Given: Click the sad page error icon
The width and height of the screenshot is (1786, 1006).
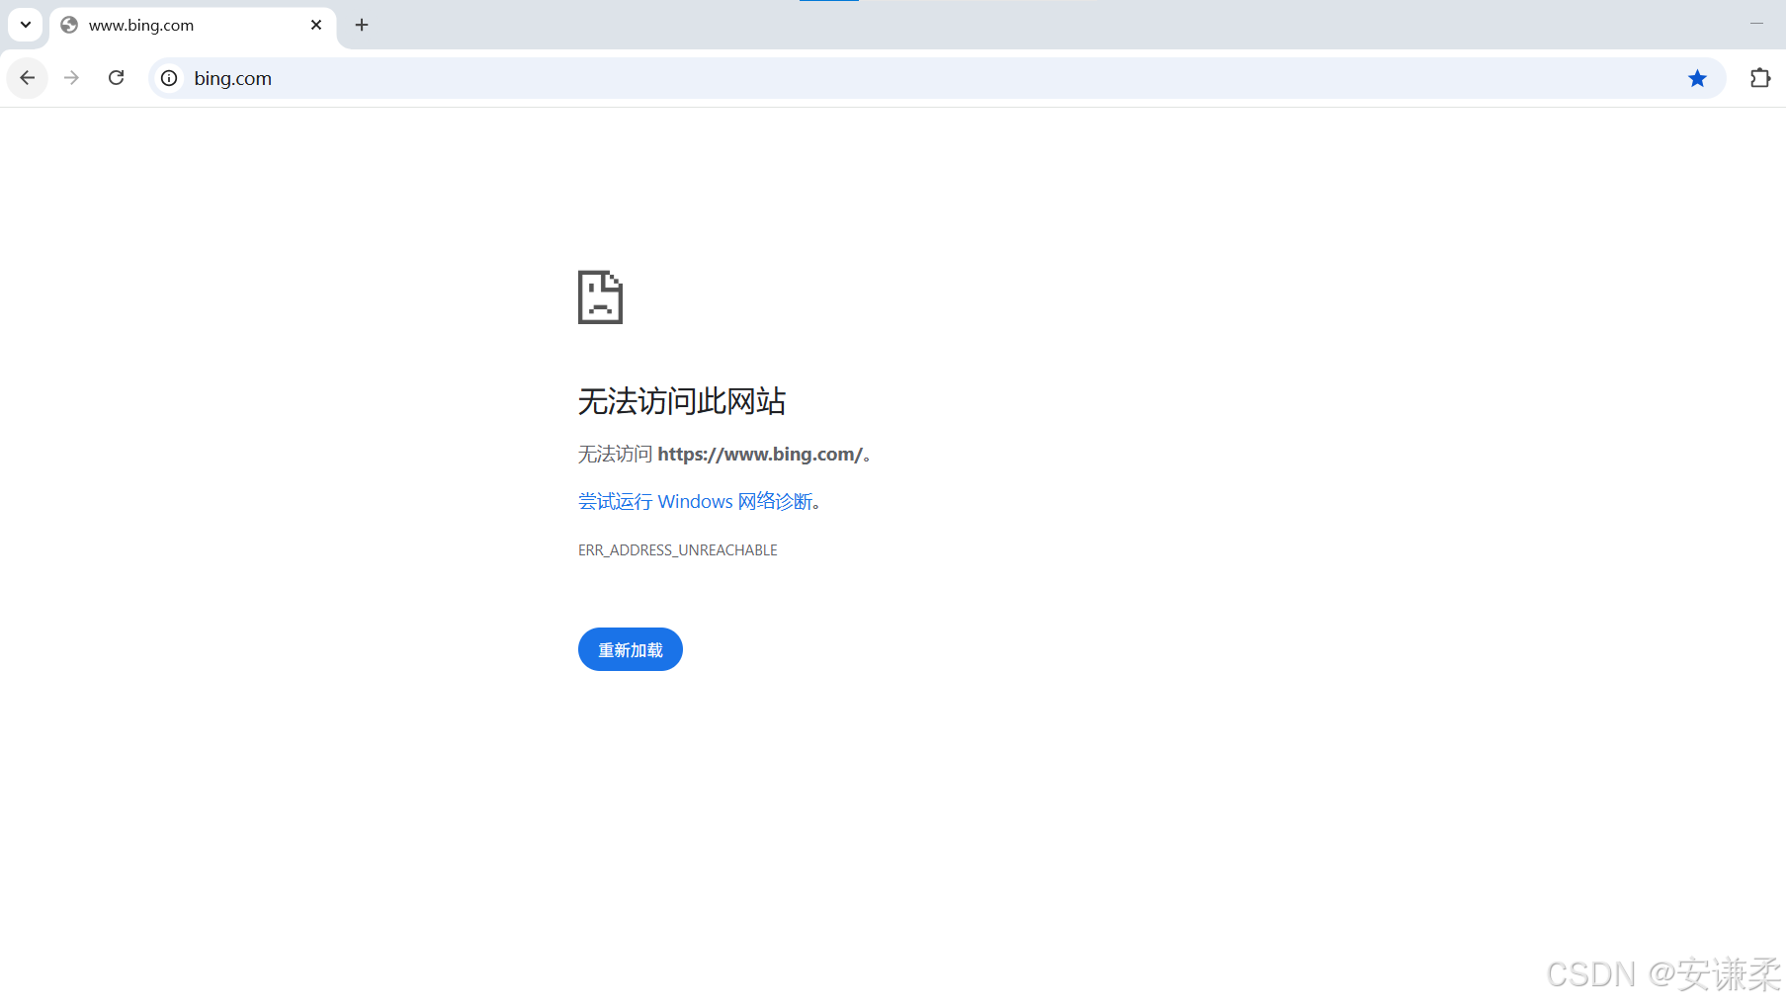Looking at the screenshot, I should [600, 296].
